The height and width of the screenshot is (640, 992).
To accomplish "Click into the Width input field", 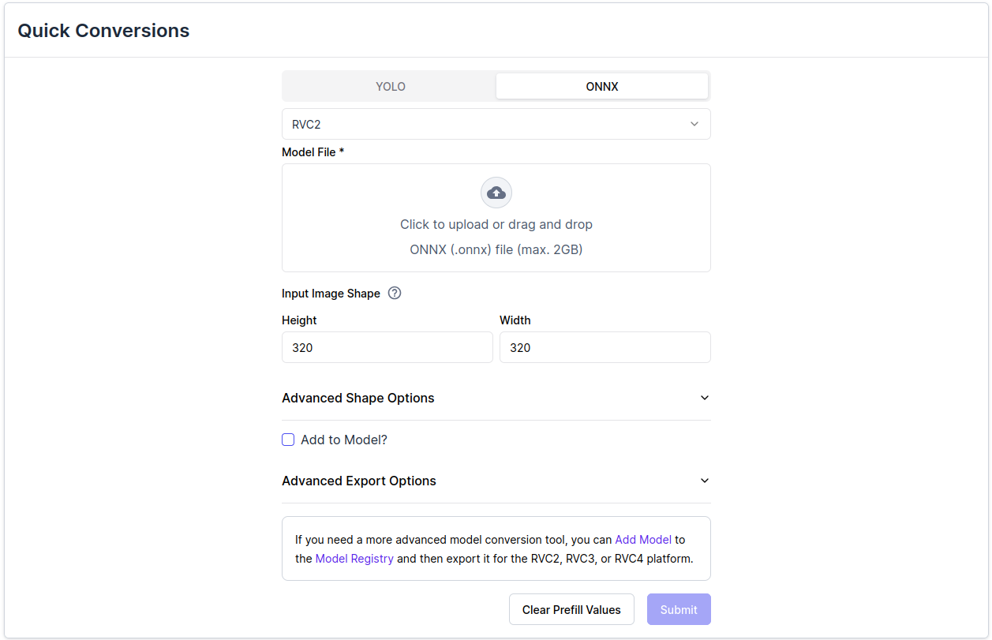I will 605,347.
